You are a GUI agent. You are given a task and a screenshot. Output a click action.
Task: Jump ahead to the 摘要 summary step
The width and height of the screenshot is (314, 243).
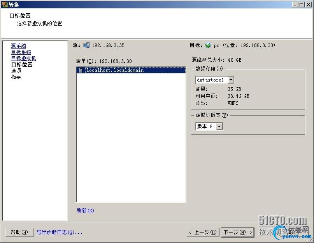point(16,76)
